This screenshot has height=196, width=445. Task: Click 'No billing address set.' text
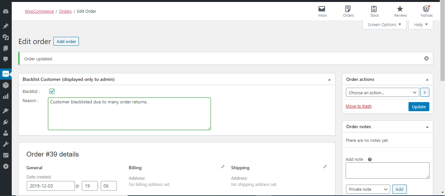(x=149, y=184)
